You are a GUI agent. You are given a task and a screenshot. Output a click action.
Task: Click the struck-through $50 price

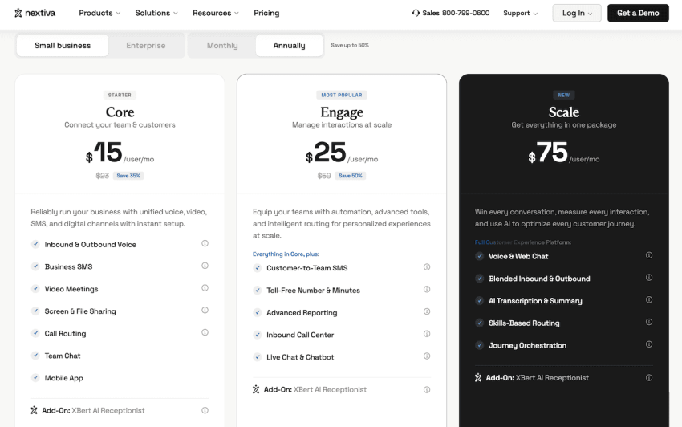pos(324,176)
